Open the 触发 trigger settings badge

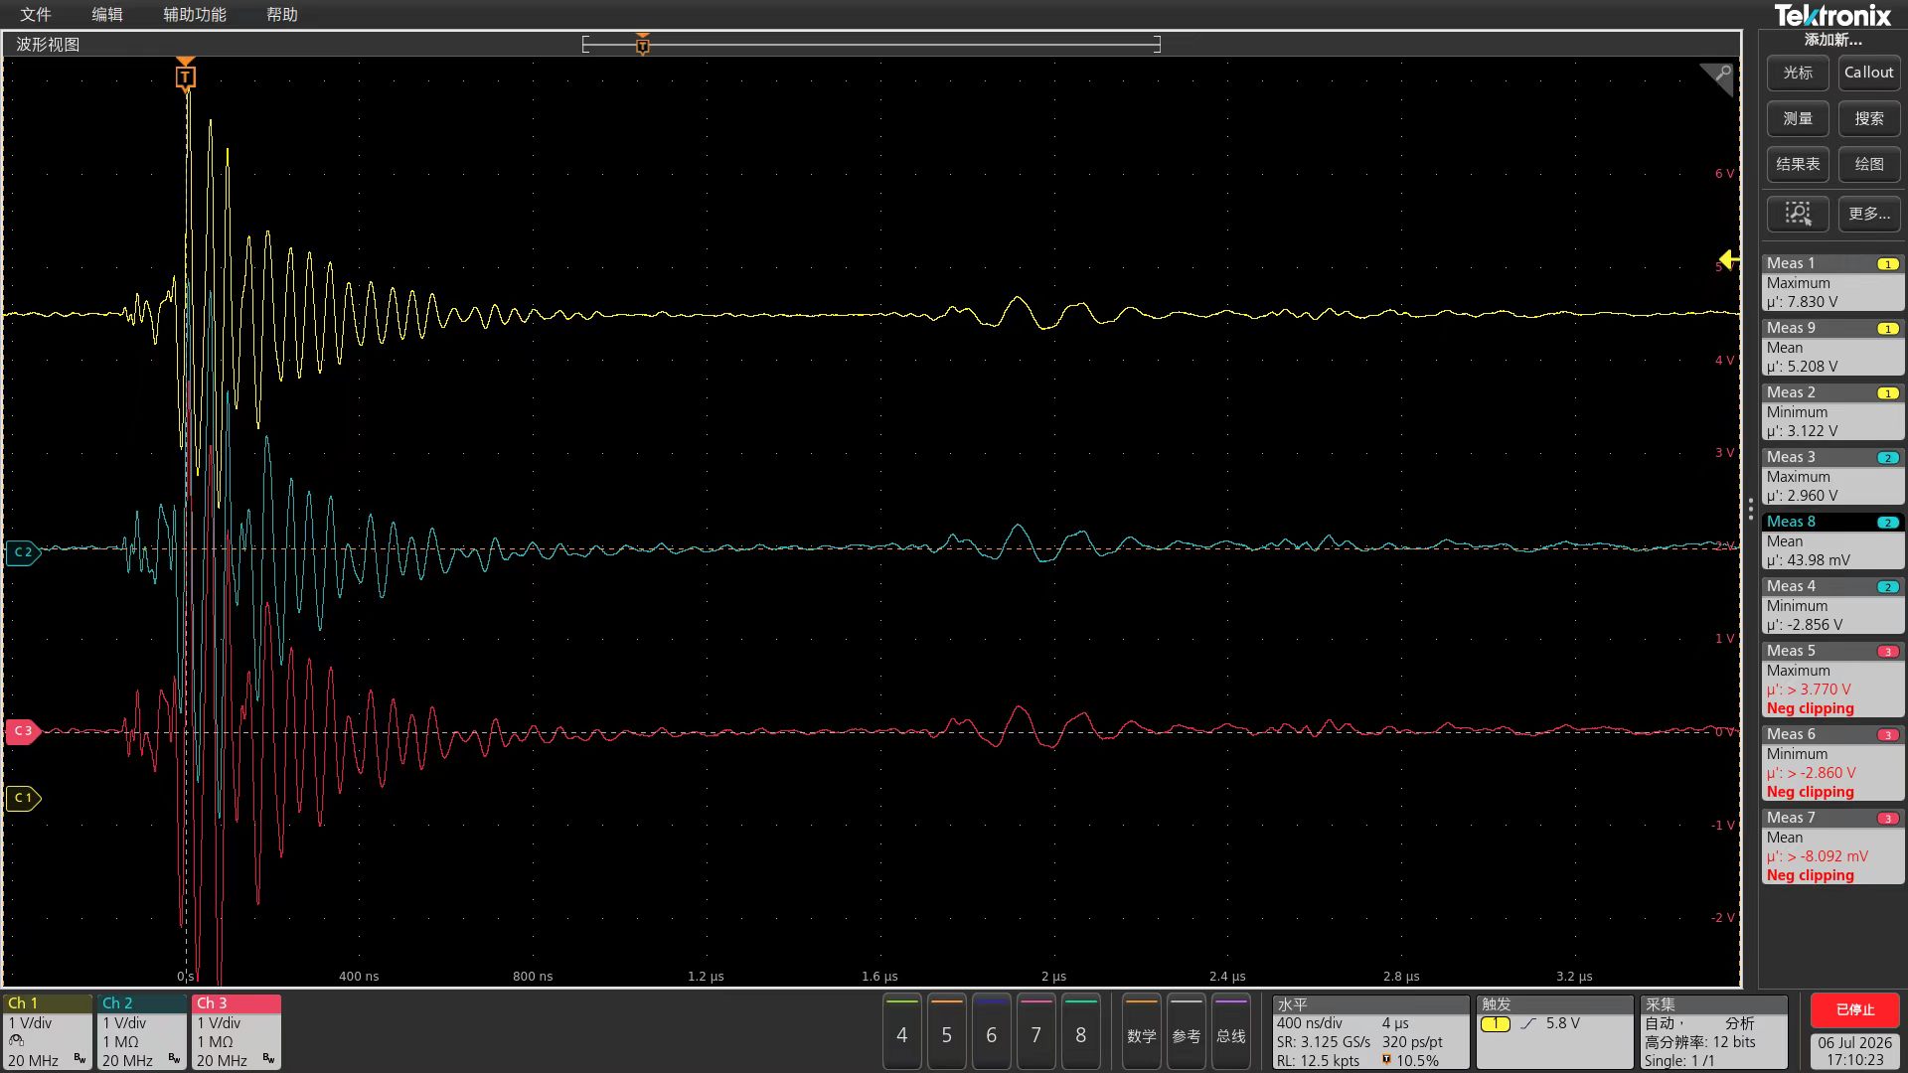coord(1555,1032)
